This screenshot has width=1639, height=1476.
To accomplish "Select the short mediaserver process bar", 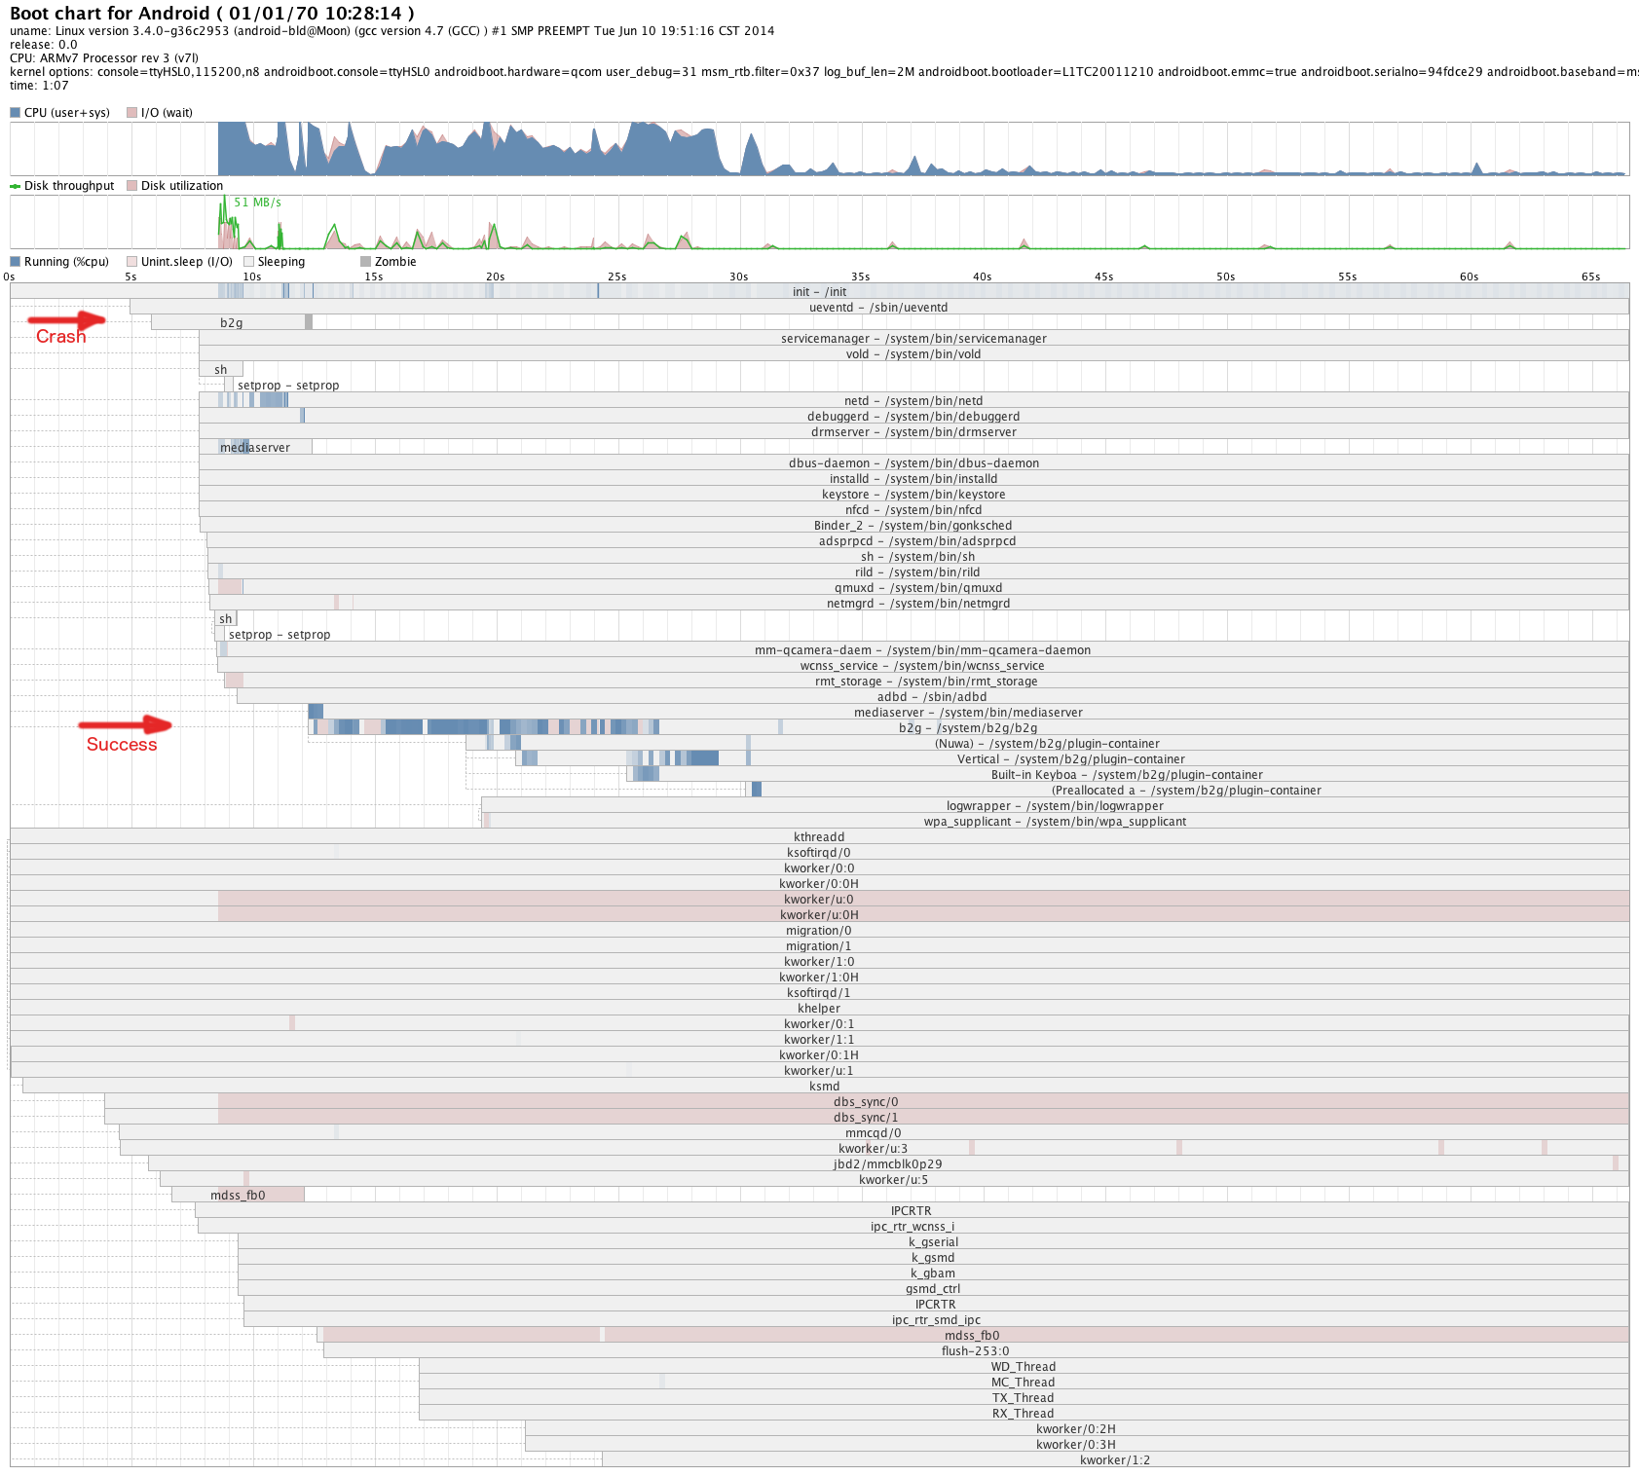I will pos(255,447).
